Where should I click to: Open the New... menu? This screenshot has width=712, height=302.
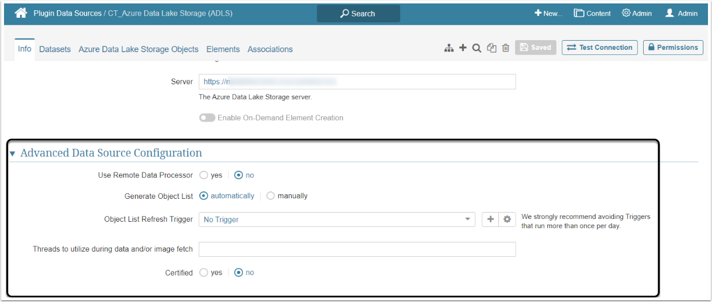pos(548,13)
